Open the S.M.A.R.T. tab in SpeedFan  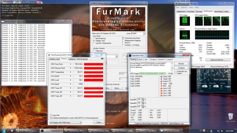click(161, 59)
